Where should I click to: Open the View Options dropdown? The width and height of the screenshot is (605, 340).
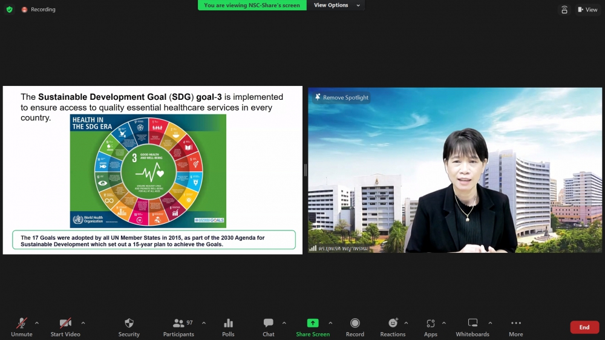pyautogui.click(x=336, y=5)
